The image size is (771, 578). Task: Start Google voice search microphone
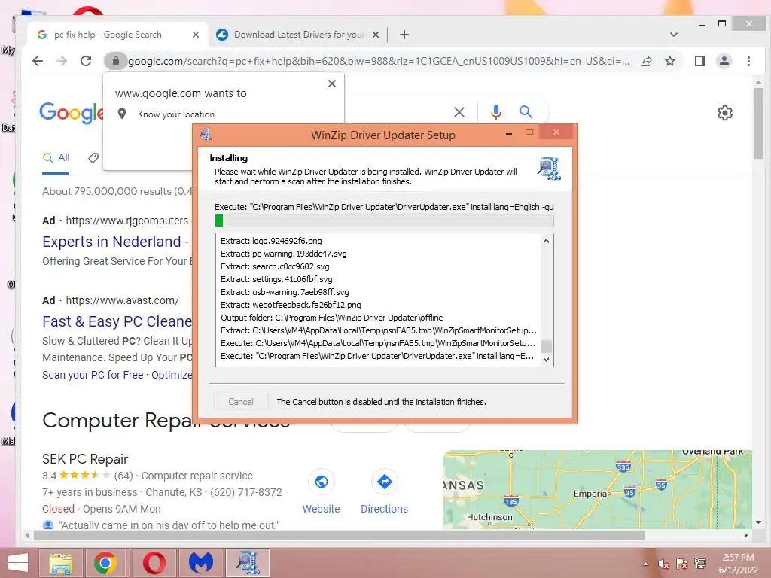click(496, 112)
